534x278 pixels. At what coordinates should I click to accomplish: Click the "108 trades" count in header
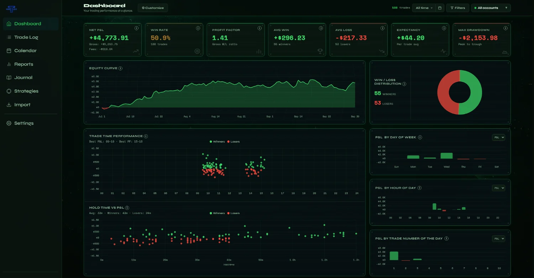[401, 8]
